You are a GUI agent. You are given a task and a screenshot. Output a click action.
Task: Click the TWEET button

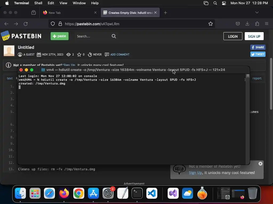pyautogui.click(x=258, y=54)
